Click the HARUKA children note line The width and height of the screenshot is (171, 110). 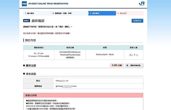coord(51,109)
